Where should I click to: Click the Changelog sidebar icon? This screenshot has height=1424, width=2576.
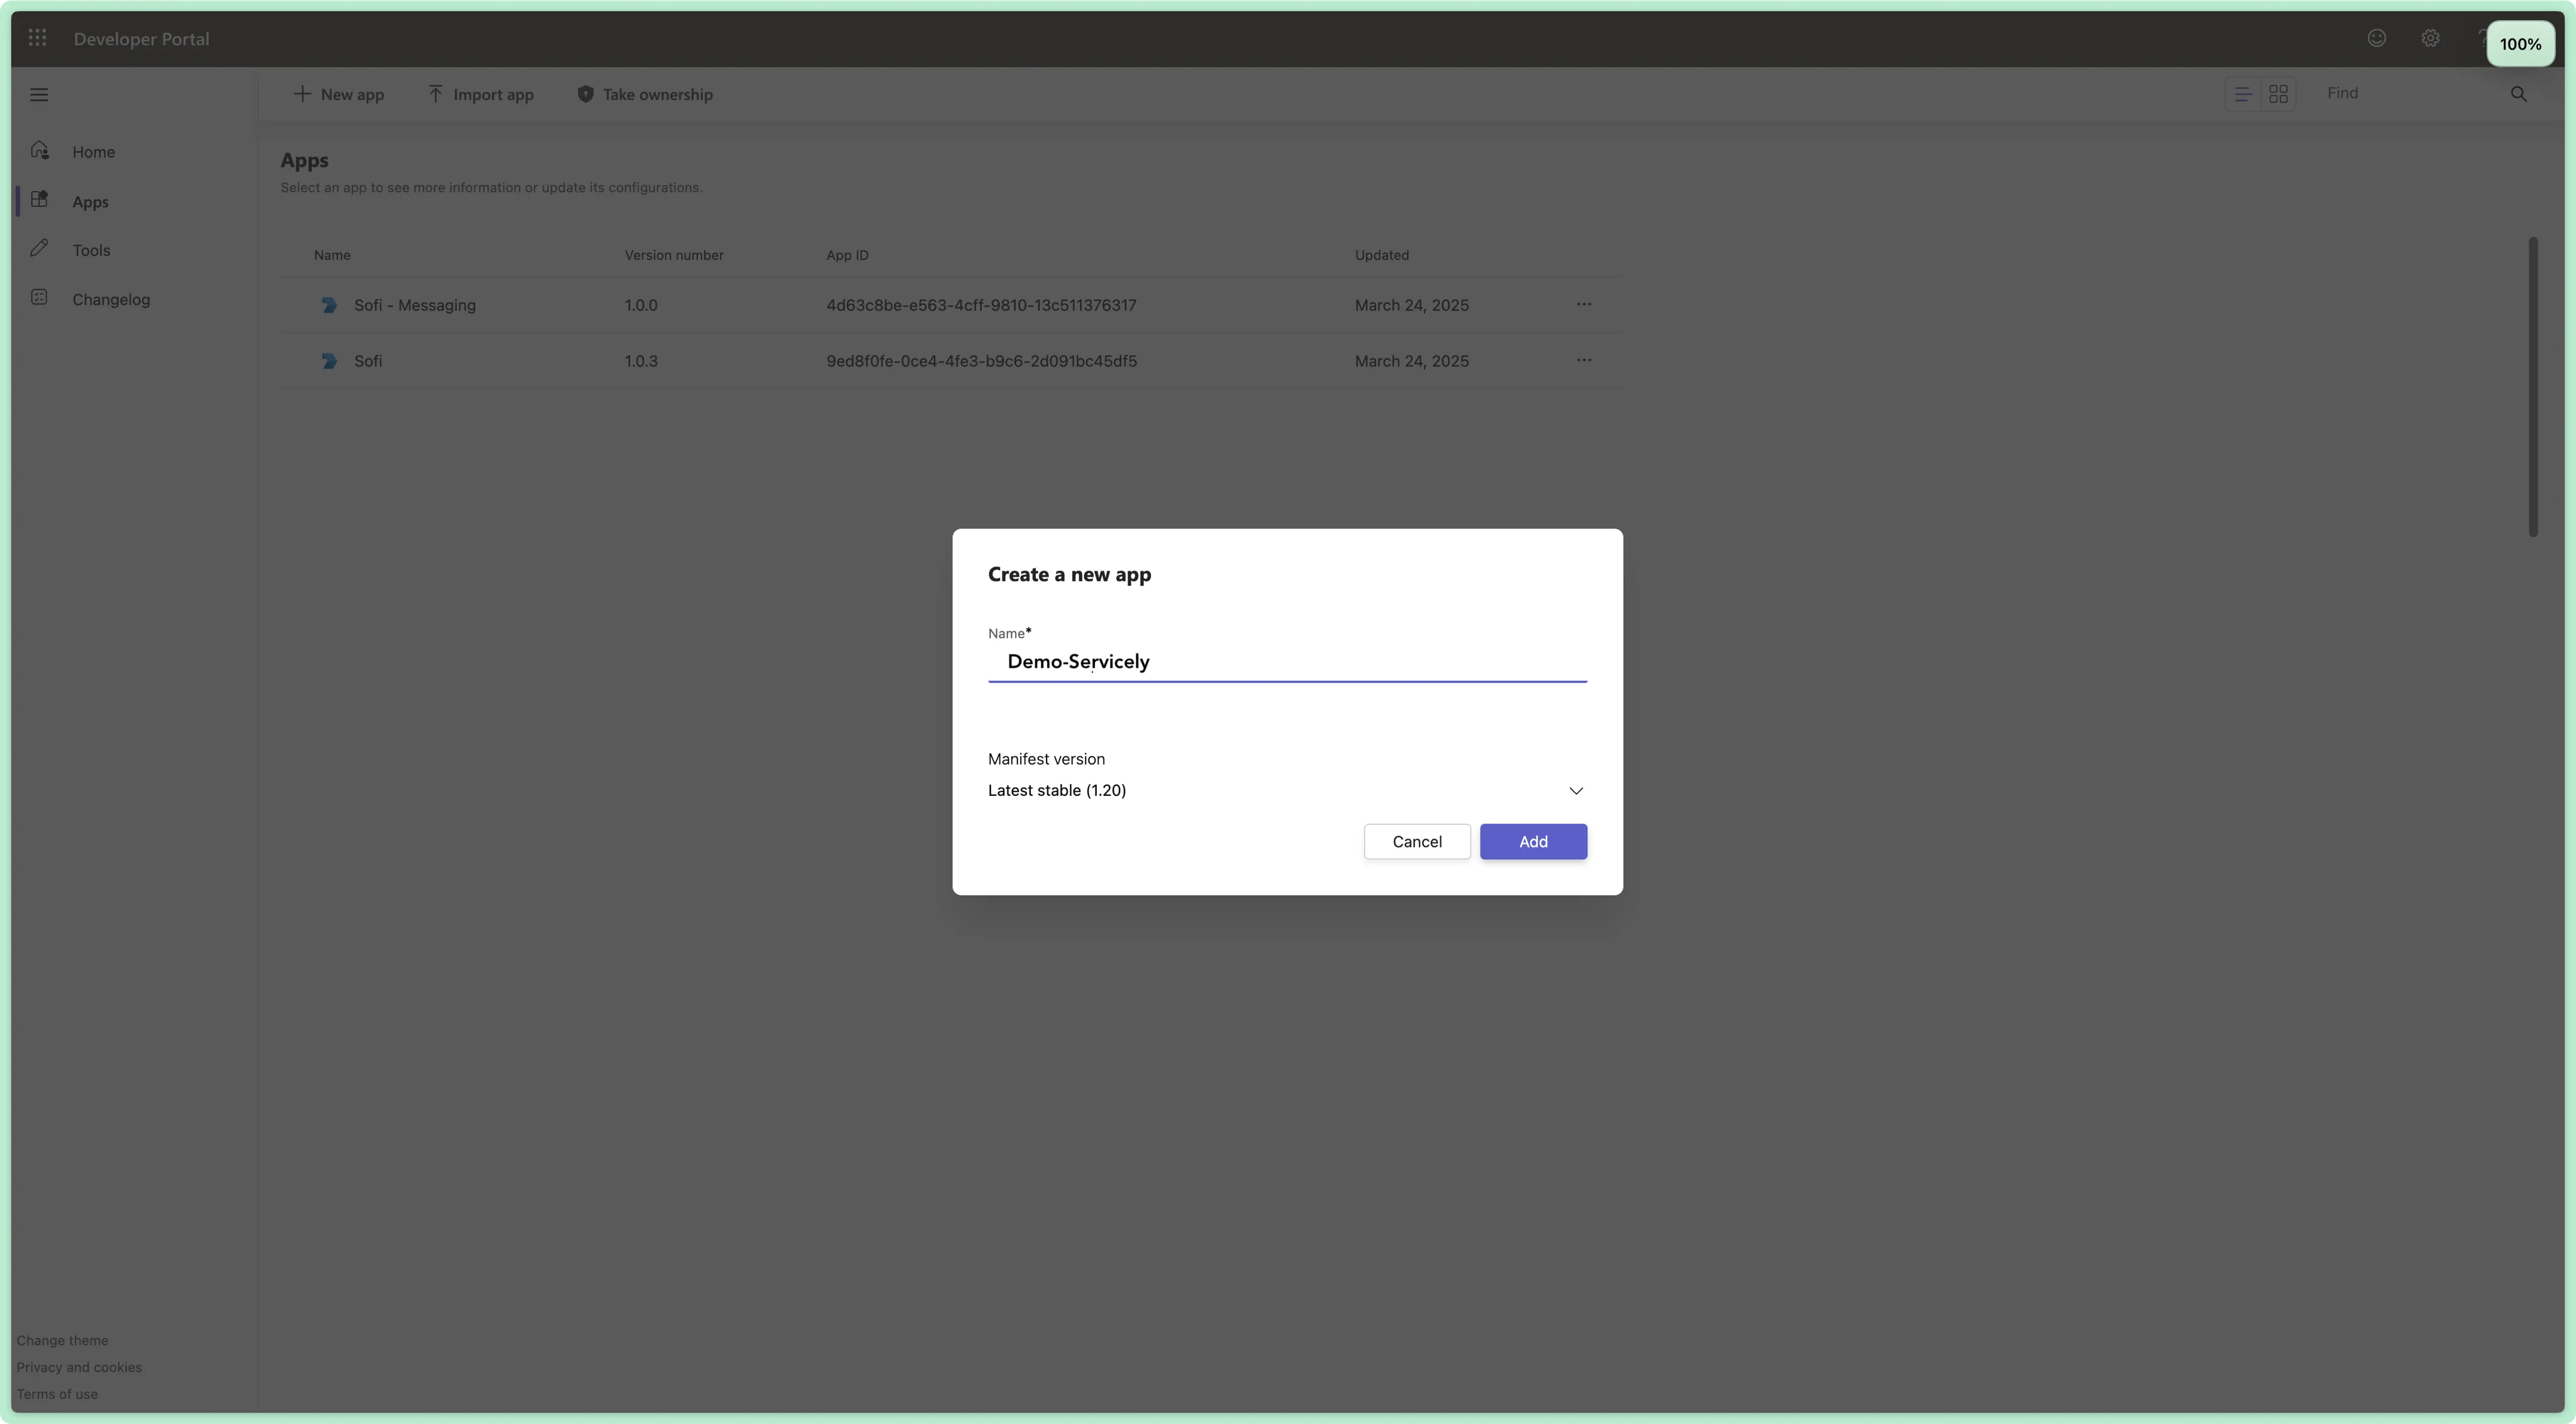40,297
